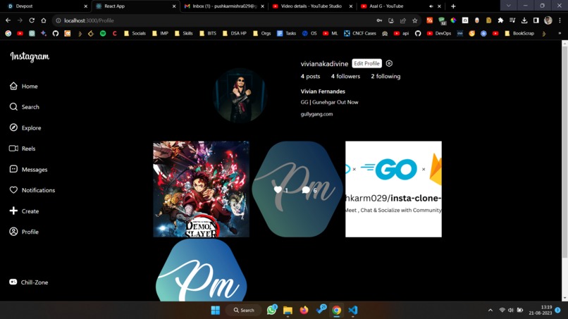This screenshot has width=568, height=319.
Task: Bookmark this page with the star
Action: pos(415,20)
